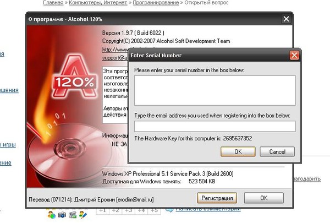Click the translator credit 'Дмитрий Ерохин' text
Viewport: 330px width, 223px height.
95,199
